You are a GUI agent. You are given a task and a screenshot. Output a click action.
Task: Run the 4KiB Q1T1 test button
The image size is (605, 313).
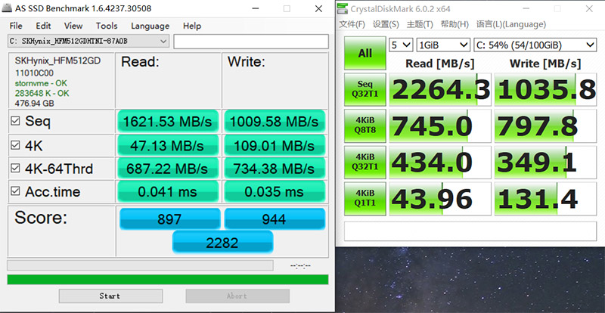(x=365, y=198)
